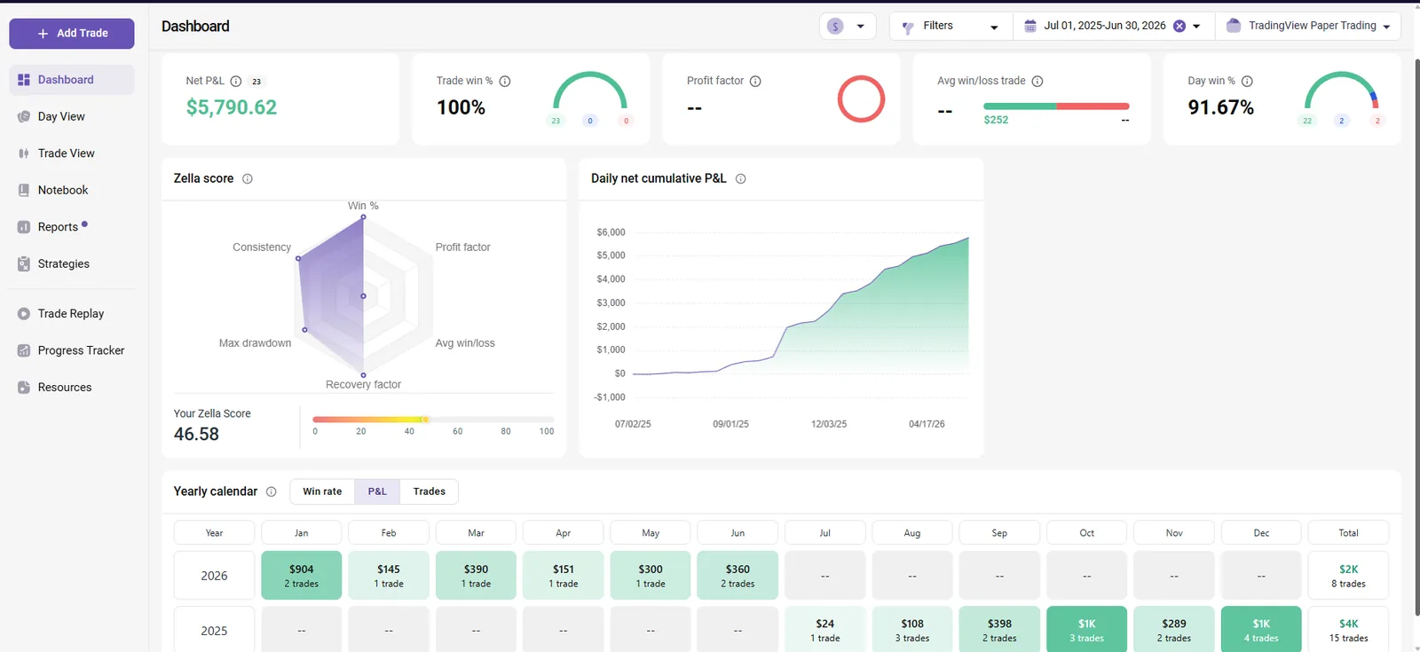The image size is (1420, 652).
Task: Switch yearly calendar to Trades
Action: [x=430, y=491]
